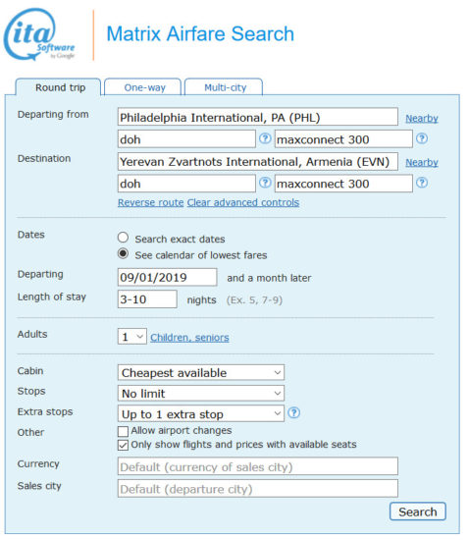Click the ITA Software logo

coord(39,34)
